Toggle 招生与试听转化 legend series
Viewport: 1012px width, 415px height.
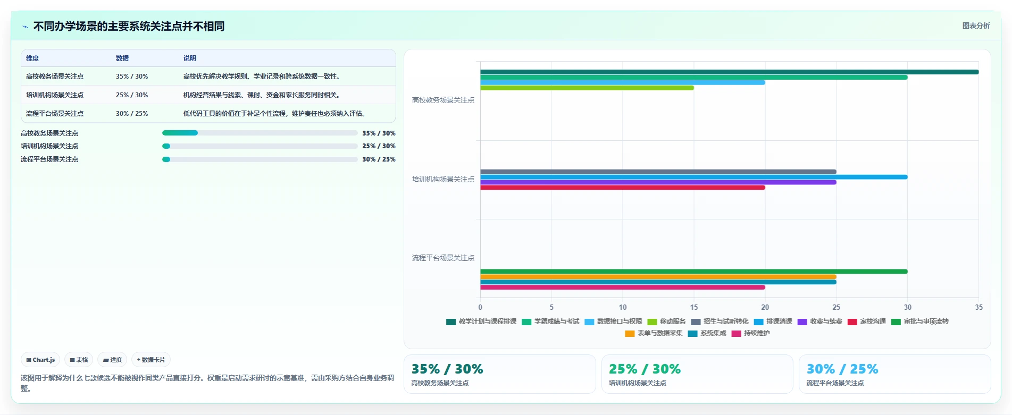[x=720, y=321]
